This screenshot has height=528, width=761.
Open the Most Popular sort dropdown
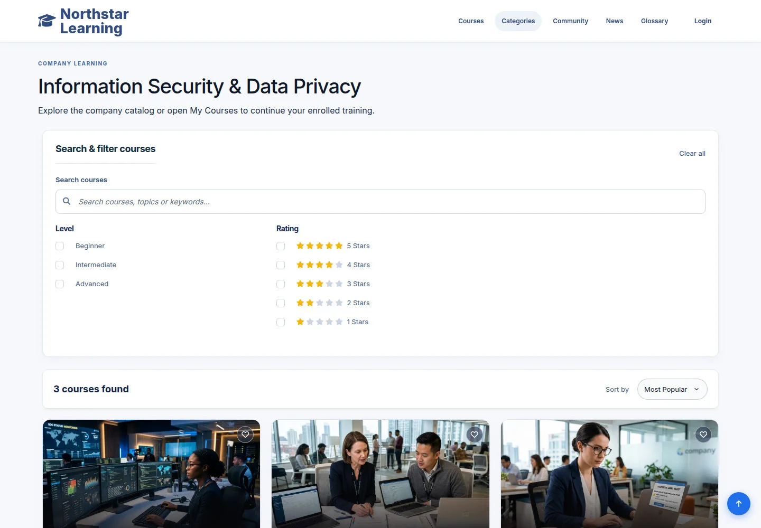click(x=672, y=389)
